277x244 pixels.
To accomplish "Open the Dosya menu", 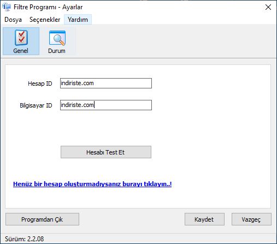I will point(13,20).
